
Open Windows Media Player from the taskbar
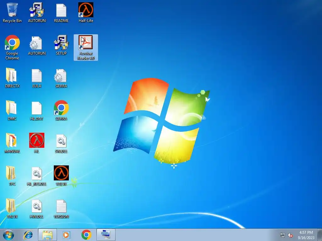[x=67, y=235]
